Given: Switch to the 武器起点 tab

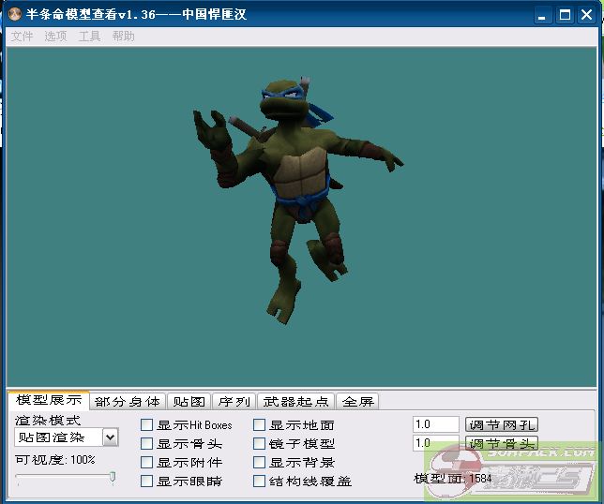Looking at the screenshot, I should (295, 402).
